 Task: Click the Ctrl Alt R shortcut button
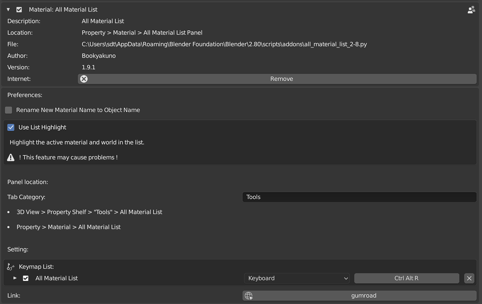point(407,278)
